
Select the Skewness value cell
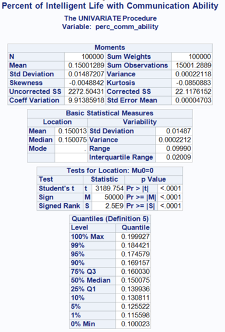(x=85, y=83)
